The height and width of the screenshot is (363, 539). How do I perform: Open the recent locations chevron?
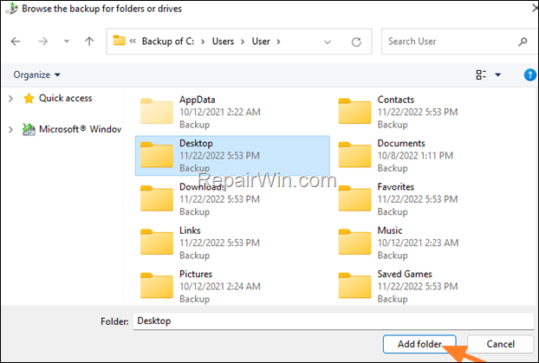pos(67,42)
